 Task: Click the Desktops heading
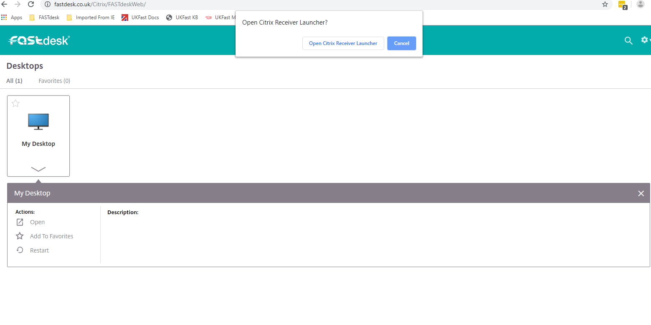[25, 66]
